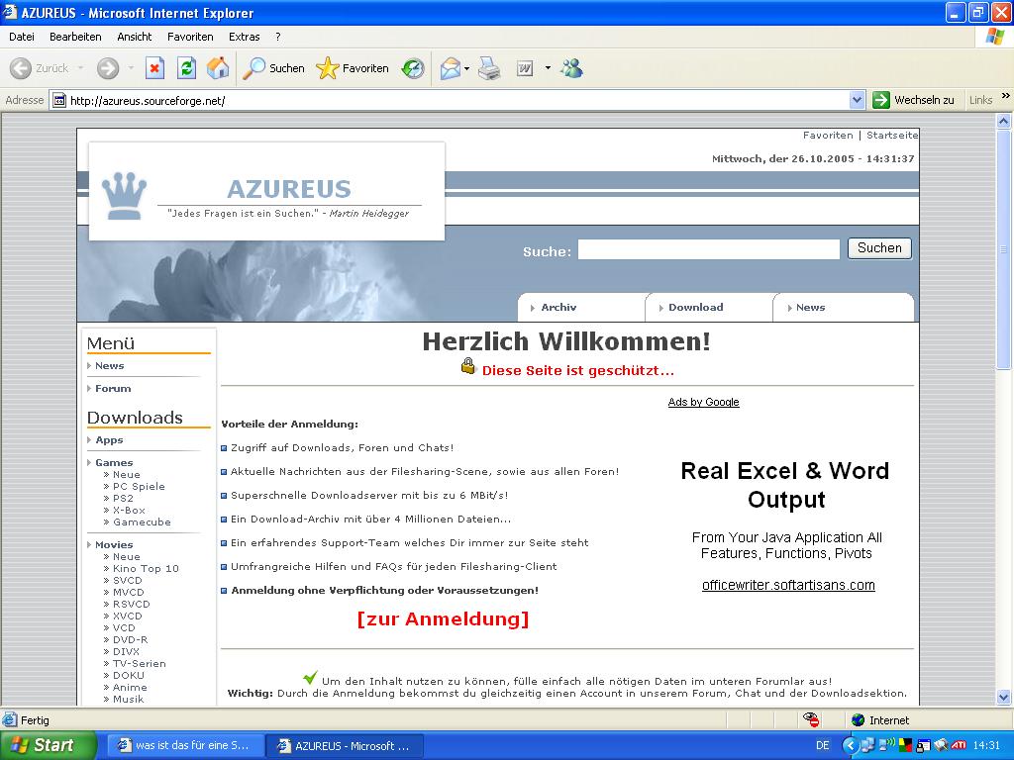Open Forum in the sidebar Menü
This screenshot has width=1014, height=760.
point(113,388)
